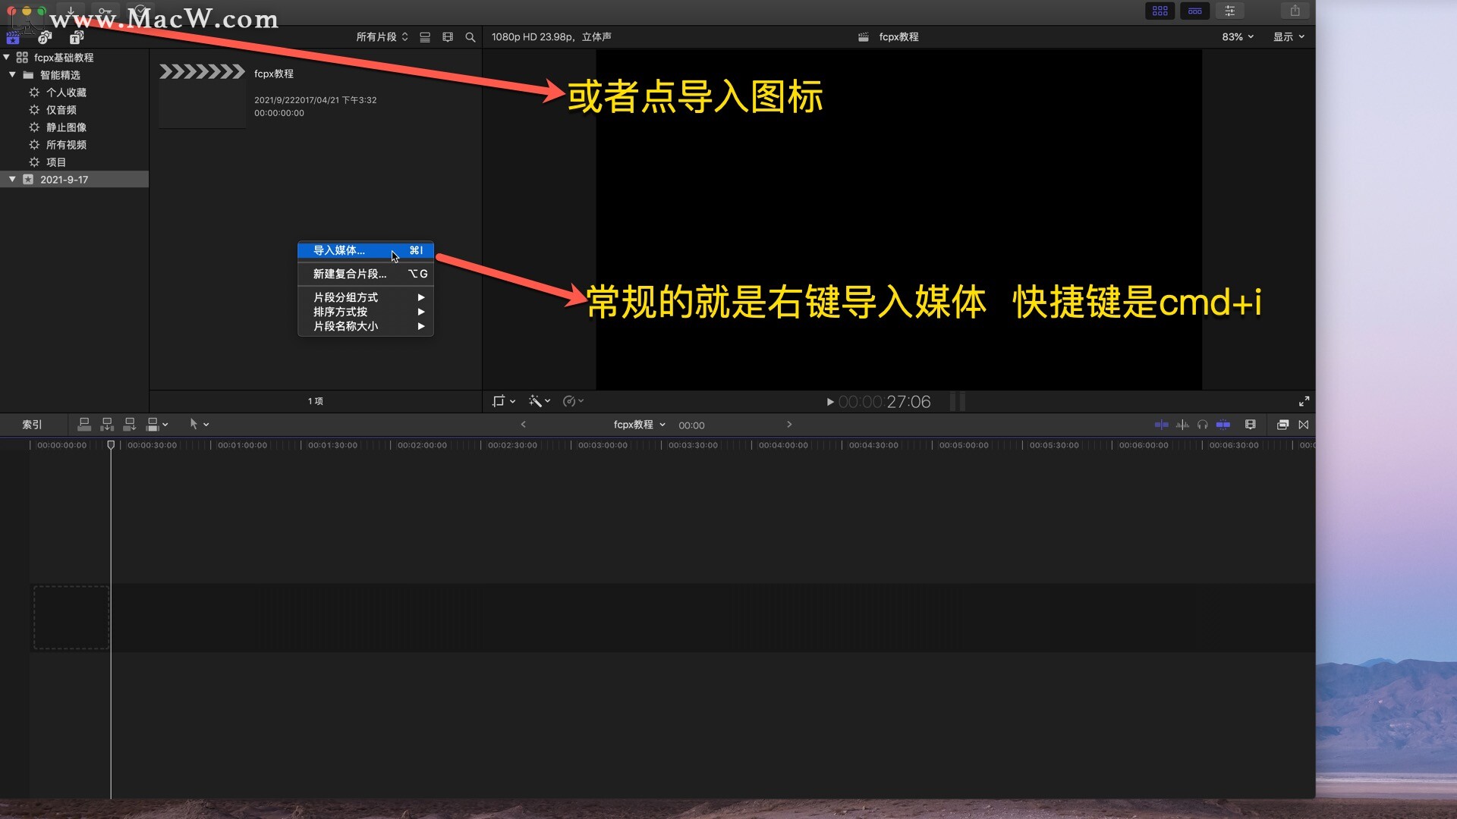Open the 83% zoom dropdown
Viewport: 1457px width, 819px height.
coord(1237,37)
